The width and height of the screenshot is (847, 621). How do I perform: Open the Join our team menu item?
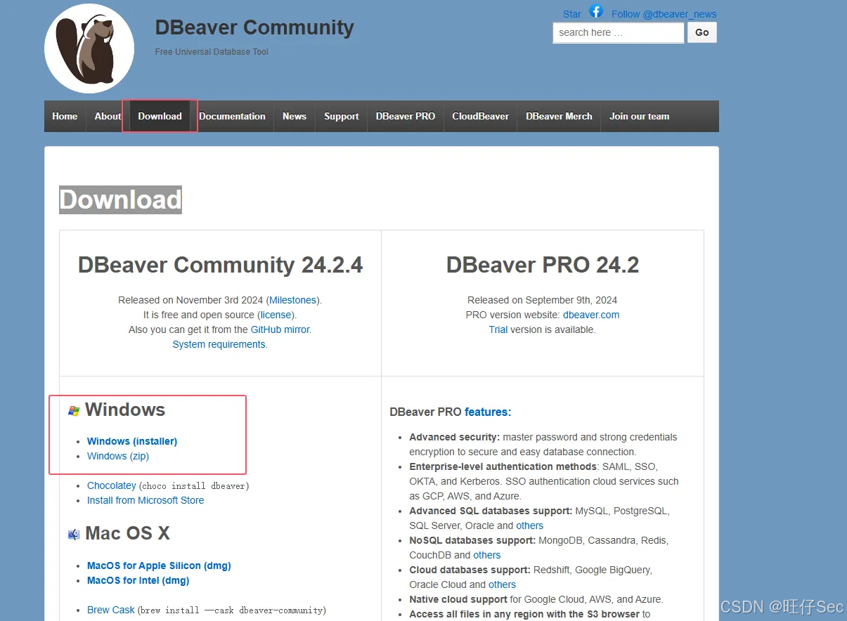pyautogui.click(x=639, y=116)
